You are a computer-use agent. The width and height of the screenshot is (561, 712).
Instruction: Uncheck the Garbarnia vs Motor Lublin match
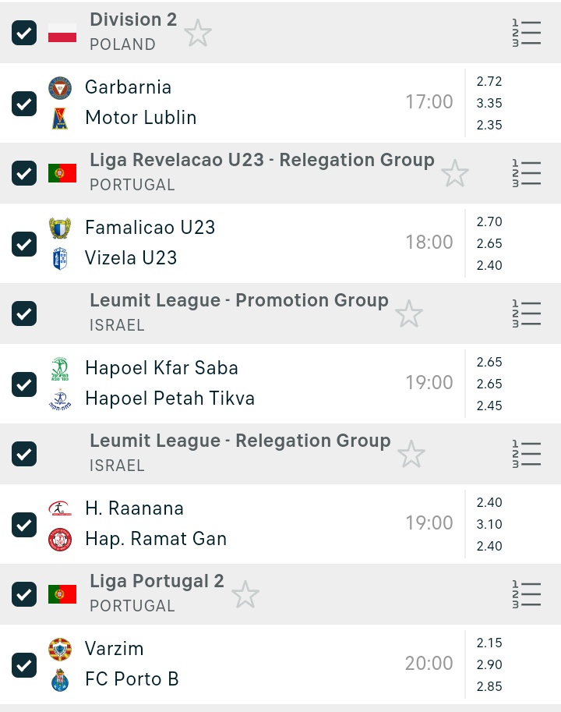click(24, 103)
